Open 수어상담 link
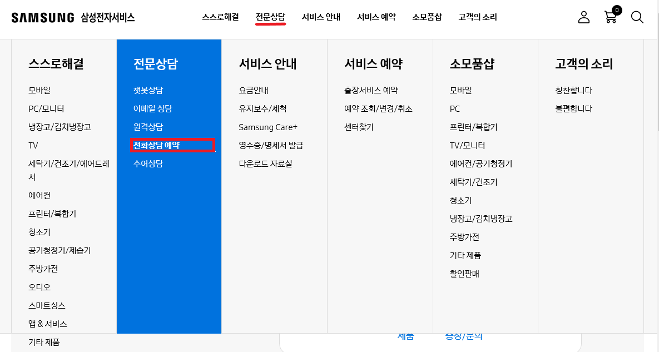659x352 pixels. point(148,164)
